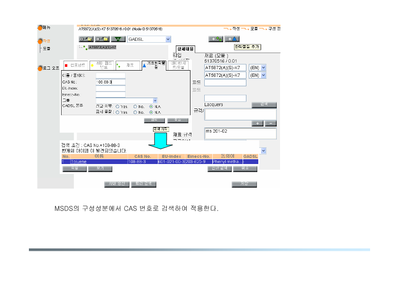Click the 이름 column header
The image size is (399, 282).
coord(99,156)
